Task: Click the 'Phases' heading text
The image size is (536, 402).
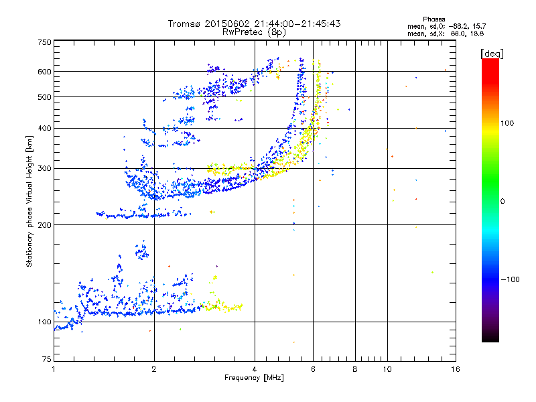Action: pos(433,19)
